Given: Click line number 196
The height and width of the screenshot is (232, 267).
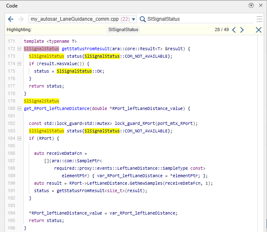Looking at the screenshot, I should pos(11,228).
